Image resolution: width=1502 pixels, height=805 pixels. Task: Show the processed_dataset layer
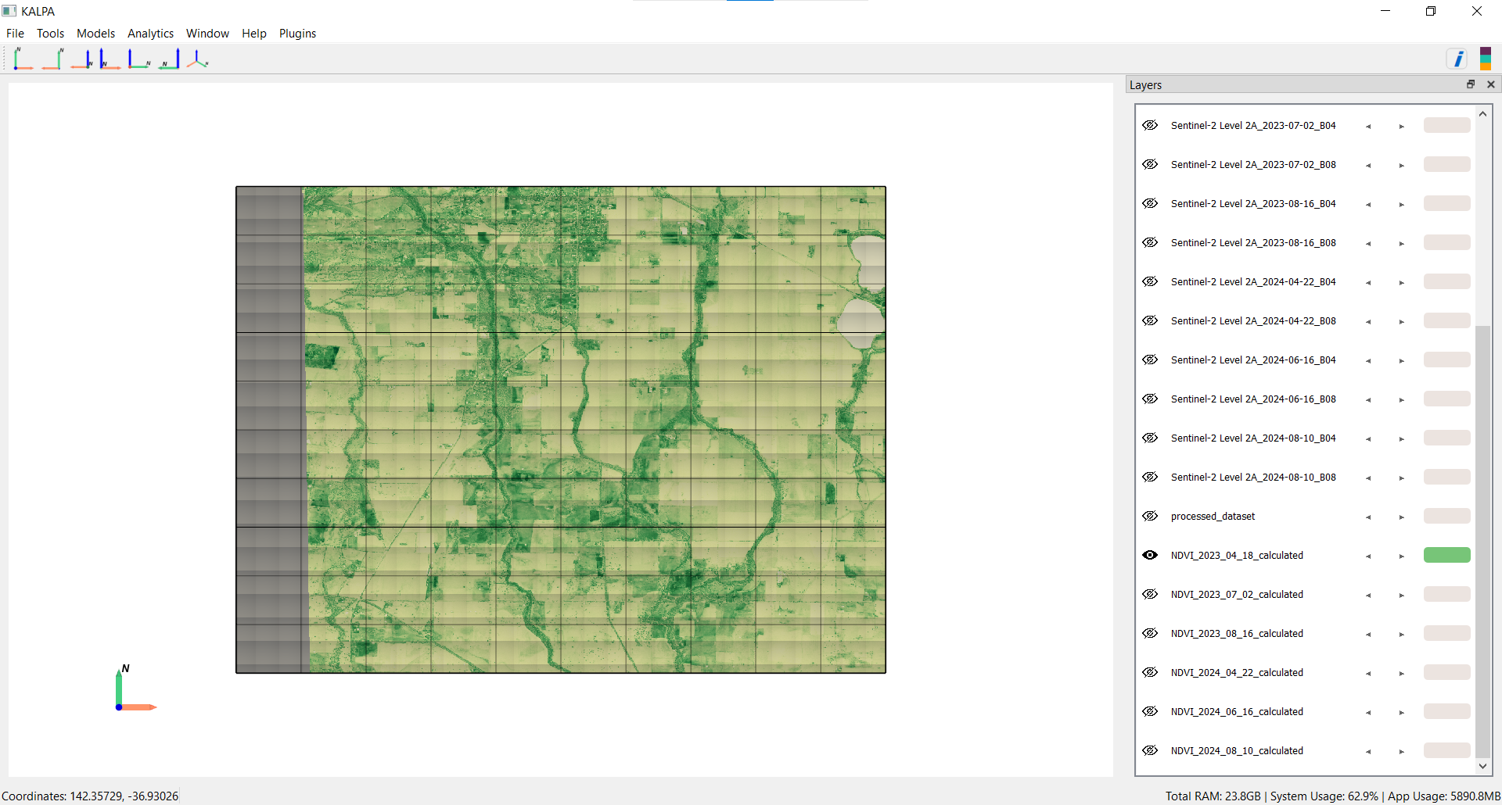pyautogui.click(x=1150, y=516)
